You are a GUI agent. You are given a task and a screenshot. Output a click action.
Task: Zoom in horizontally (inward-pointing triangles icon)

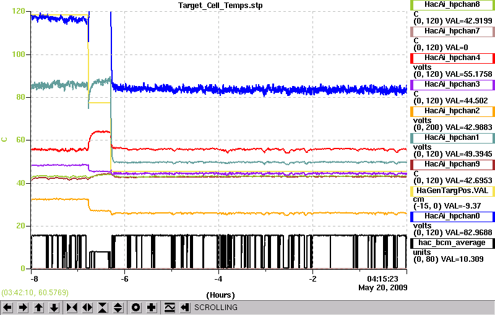[x=72, y=307]
